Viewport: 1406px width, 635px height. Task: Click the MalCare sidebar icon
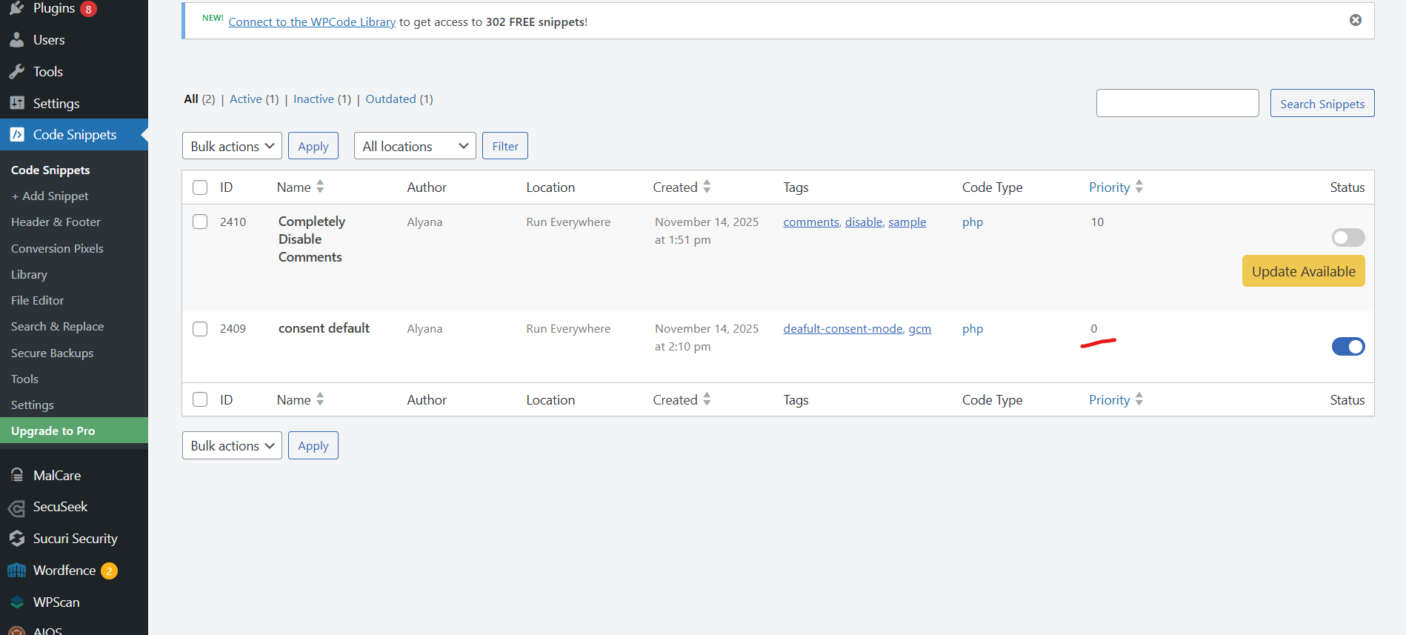tap(16, 476)
